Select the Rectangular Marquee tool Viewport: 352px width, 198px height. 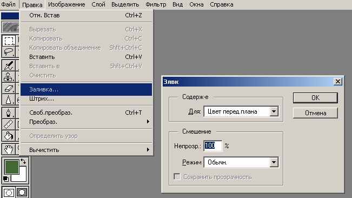click(9, 41)
